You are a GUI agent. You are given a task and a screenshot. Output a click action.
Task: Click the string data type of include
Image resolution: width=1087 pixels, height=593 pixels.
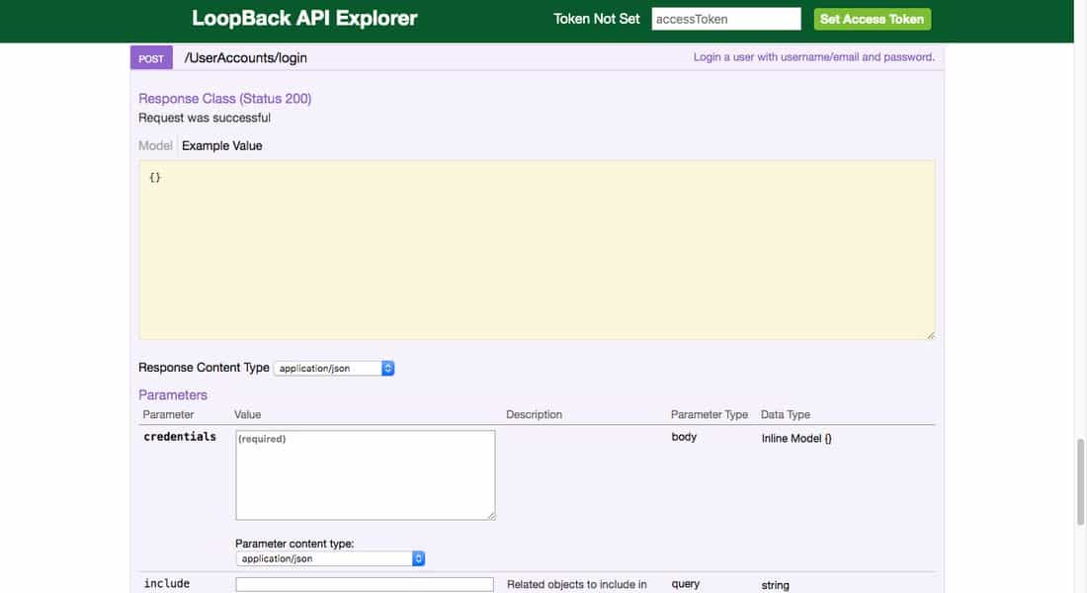click(775, 585)
